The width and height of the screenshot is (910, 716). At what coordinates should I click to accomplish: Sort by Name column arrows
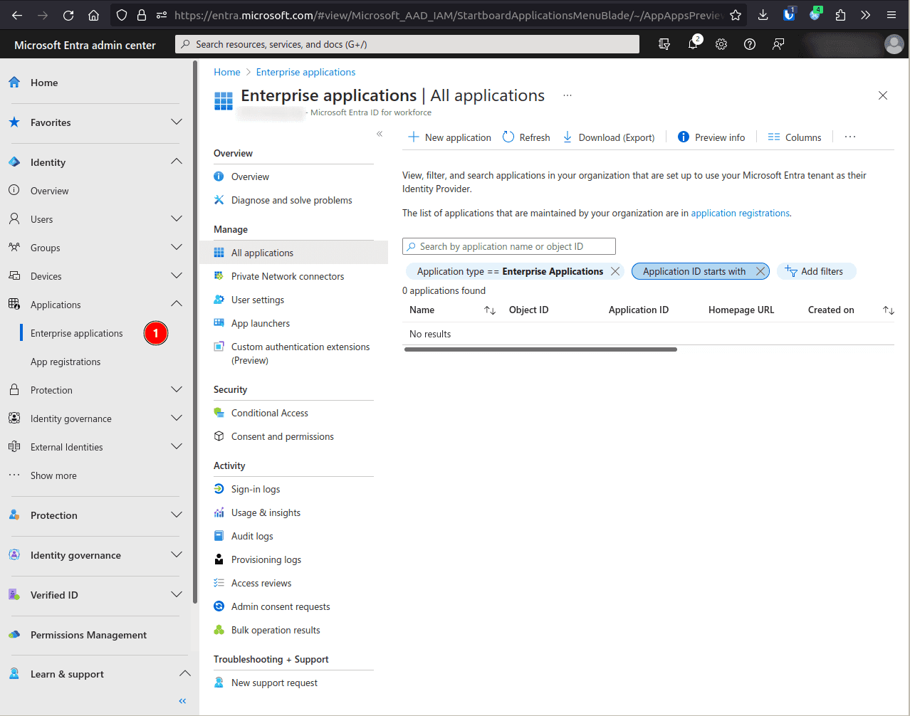coord(490,310)
